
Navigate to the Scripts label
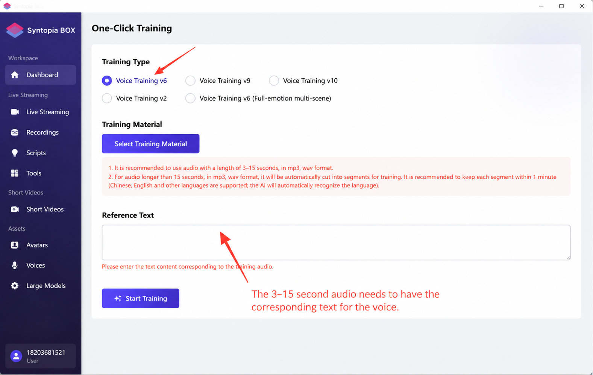(36, 153)
